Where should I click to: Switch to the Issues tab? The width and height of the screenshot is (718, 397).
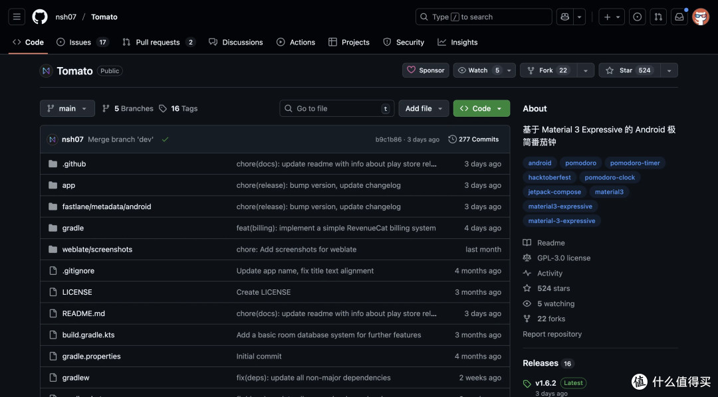(82, 42)
